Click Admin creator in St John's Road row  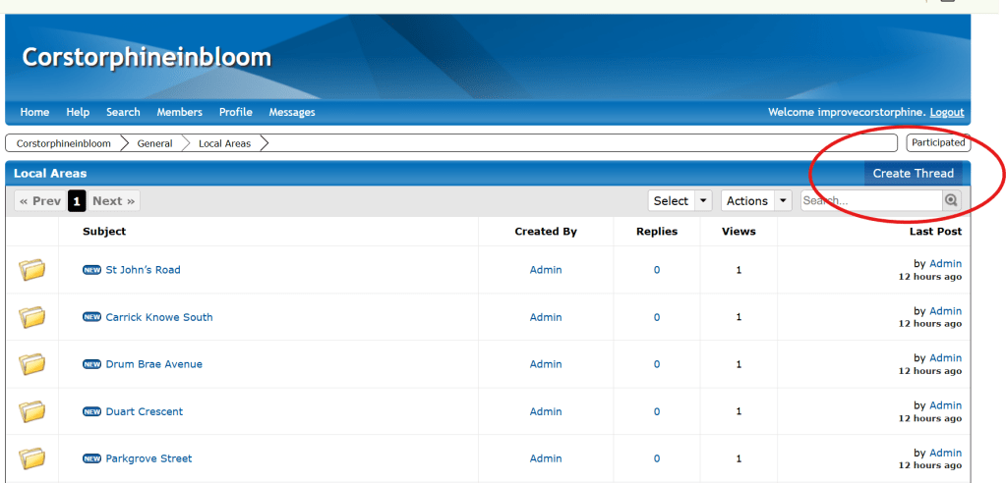(546, 270)
